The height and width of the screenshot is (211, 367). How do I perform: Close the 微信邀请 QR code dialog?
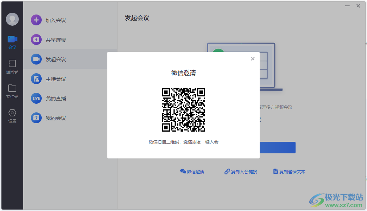(x=252, y=59)
